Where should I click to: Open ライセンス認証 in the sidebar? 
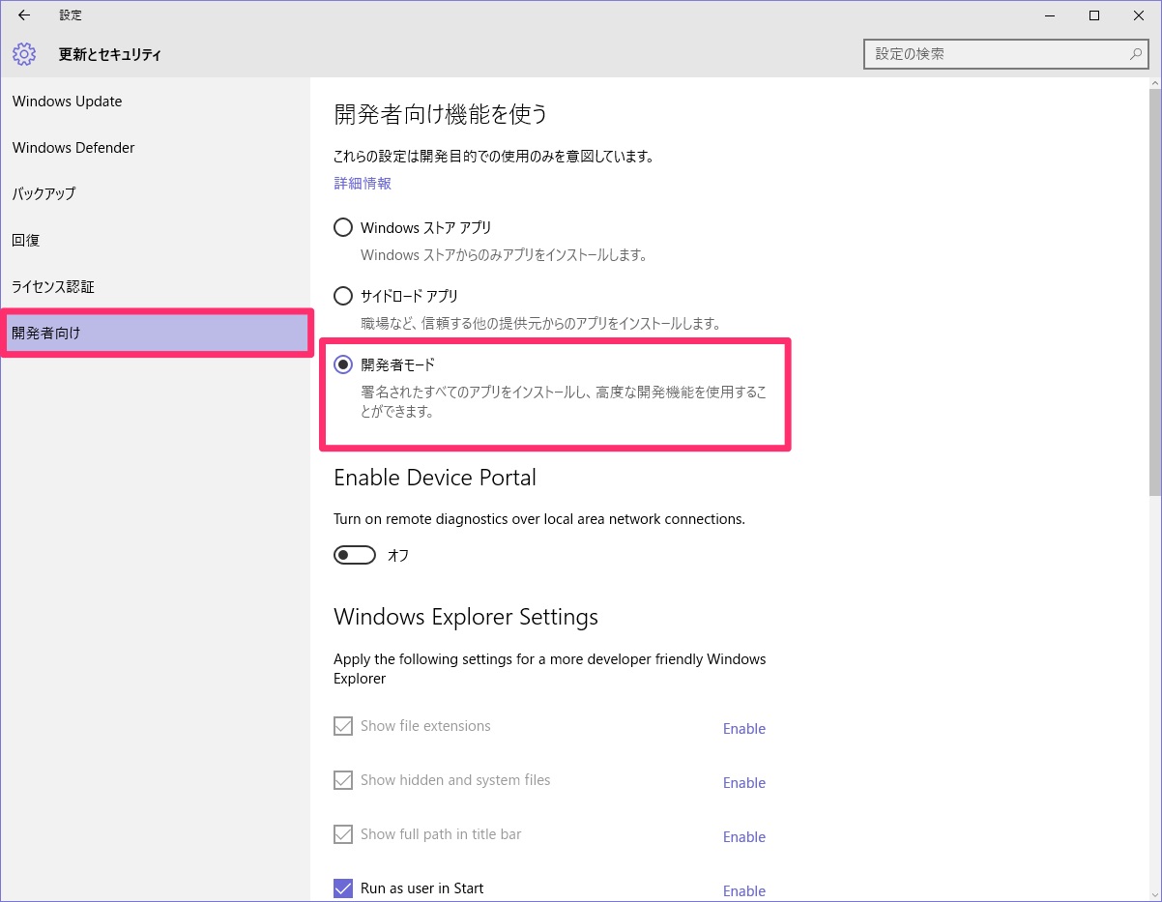pos(155,286)
